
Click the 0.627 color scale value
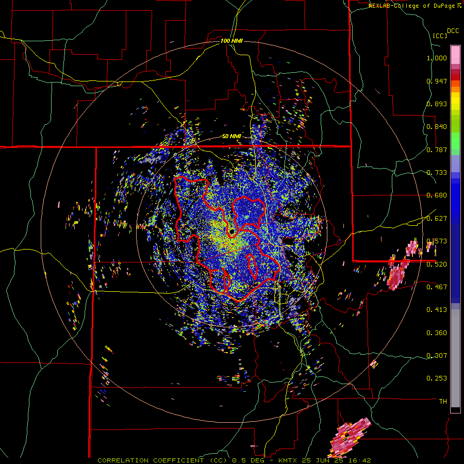pyautogui.click(x=437, y=219)
